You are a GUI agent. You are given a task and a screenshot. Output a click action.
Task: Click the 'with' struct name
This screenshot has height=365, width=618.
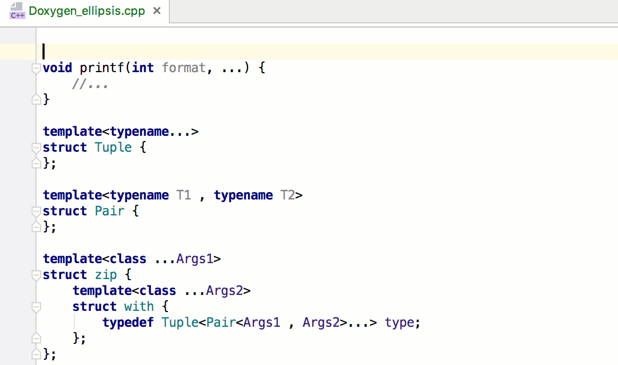[x=139, y=306]
